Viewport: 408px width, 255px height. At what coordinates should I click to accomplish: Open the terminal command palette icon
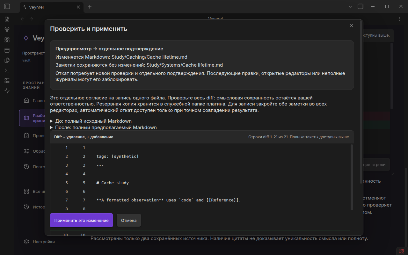coord(7,70)
